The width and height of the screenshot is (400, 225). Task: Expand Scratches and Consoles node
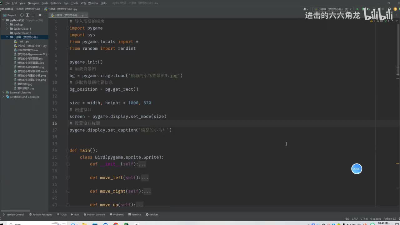3,97
